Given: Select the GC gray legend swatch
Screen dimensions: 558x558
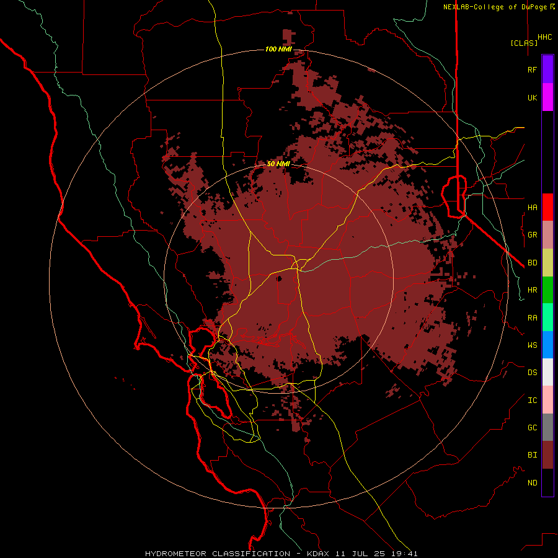Looking at the screenshot, I should pyautogui.click(x=547, y=427).
